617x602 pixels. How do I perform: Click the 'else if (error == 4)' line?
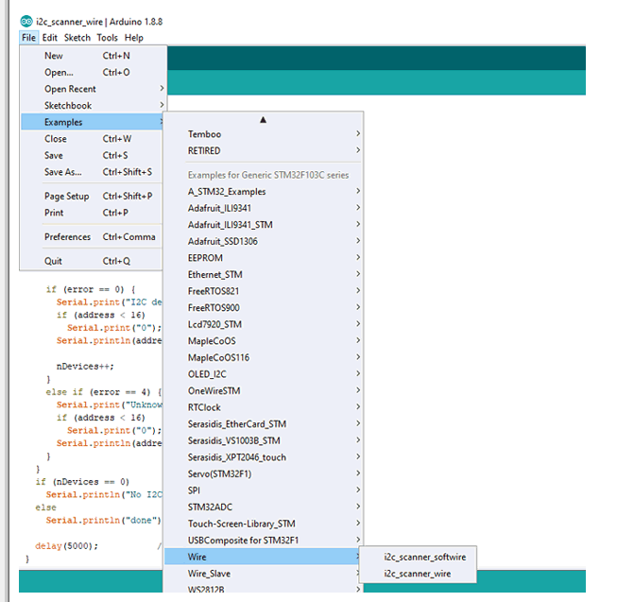(104, 392)
